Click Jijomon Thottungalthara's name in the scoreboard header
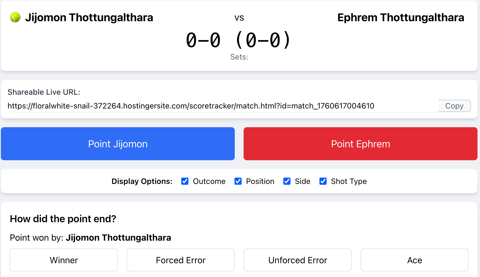Viewport: 480px width, 277px height. (x=89, y=17)
